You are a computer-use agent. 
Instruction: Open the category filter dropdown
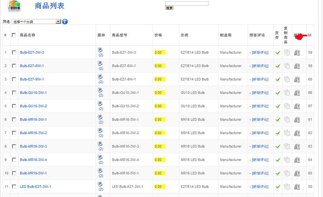(x=36, y=22)
